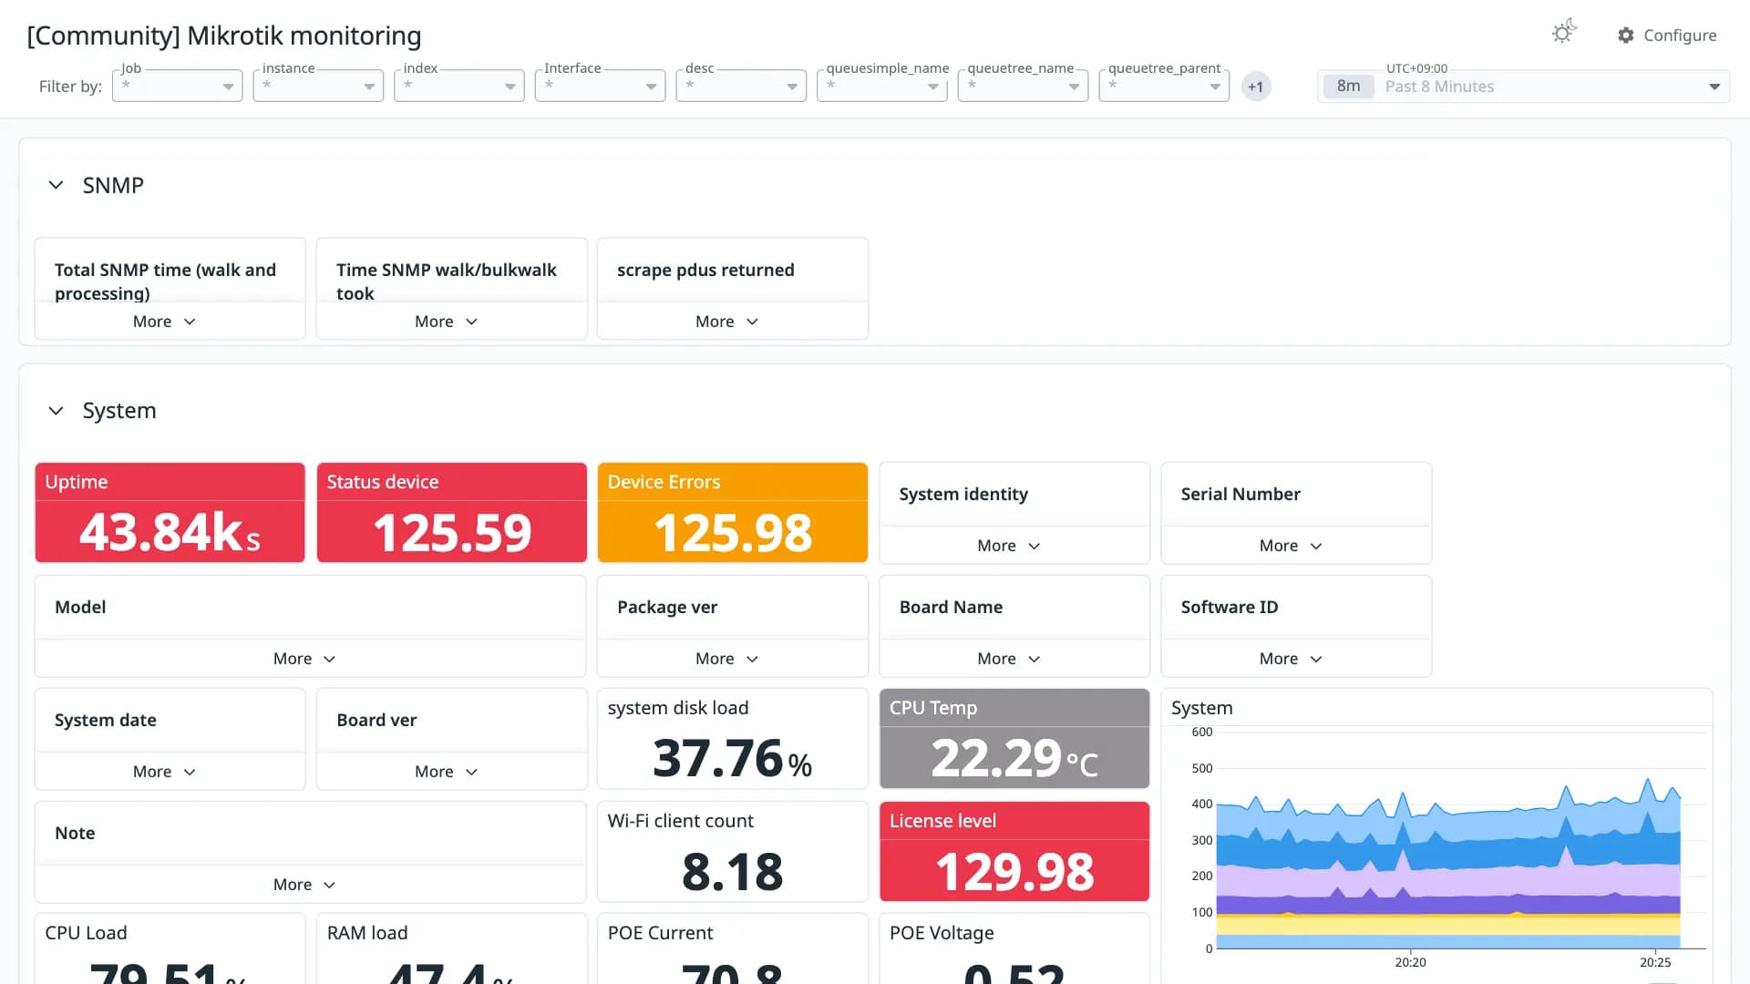Screen dimensions: 1750x984
Task: Expand More under Note
Action: coord(304,885)
